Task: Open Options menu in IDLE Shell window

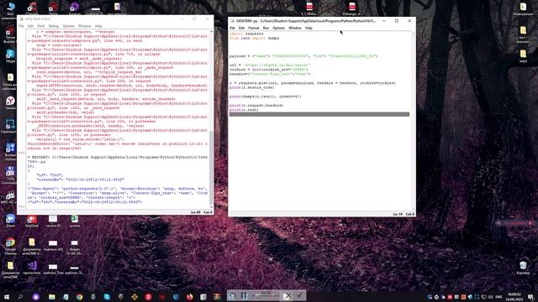Action: (68, 26)
